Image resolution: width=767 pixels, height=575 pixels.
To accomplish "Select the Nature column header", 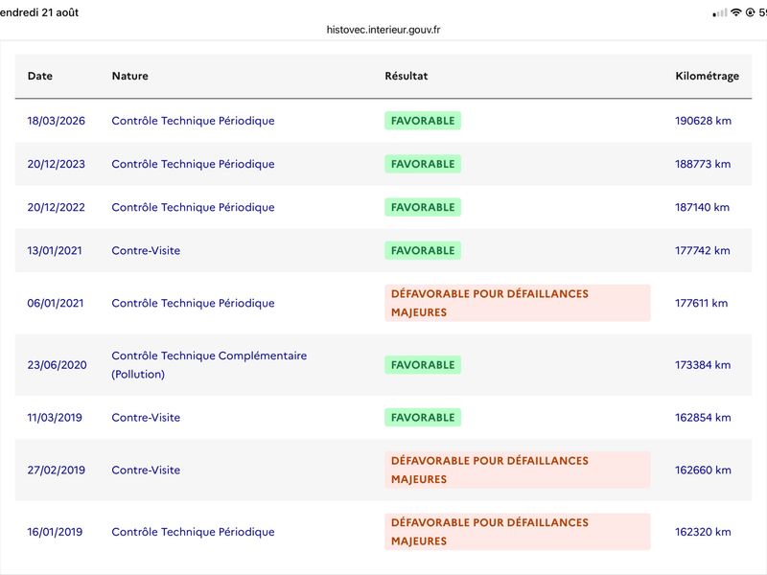I will 130,76.
